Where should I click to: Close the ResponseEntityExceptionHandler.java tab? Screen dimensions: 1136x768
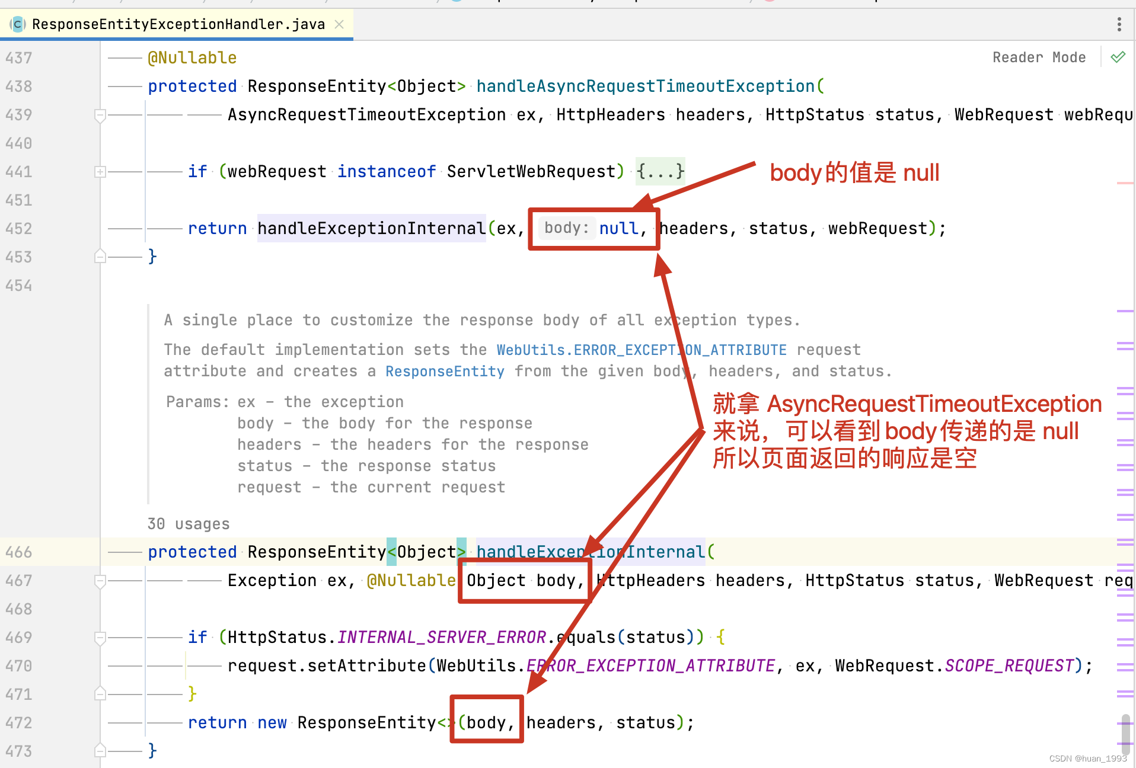[339, 24]
